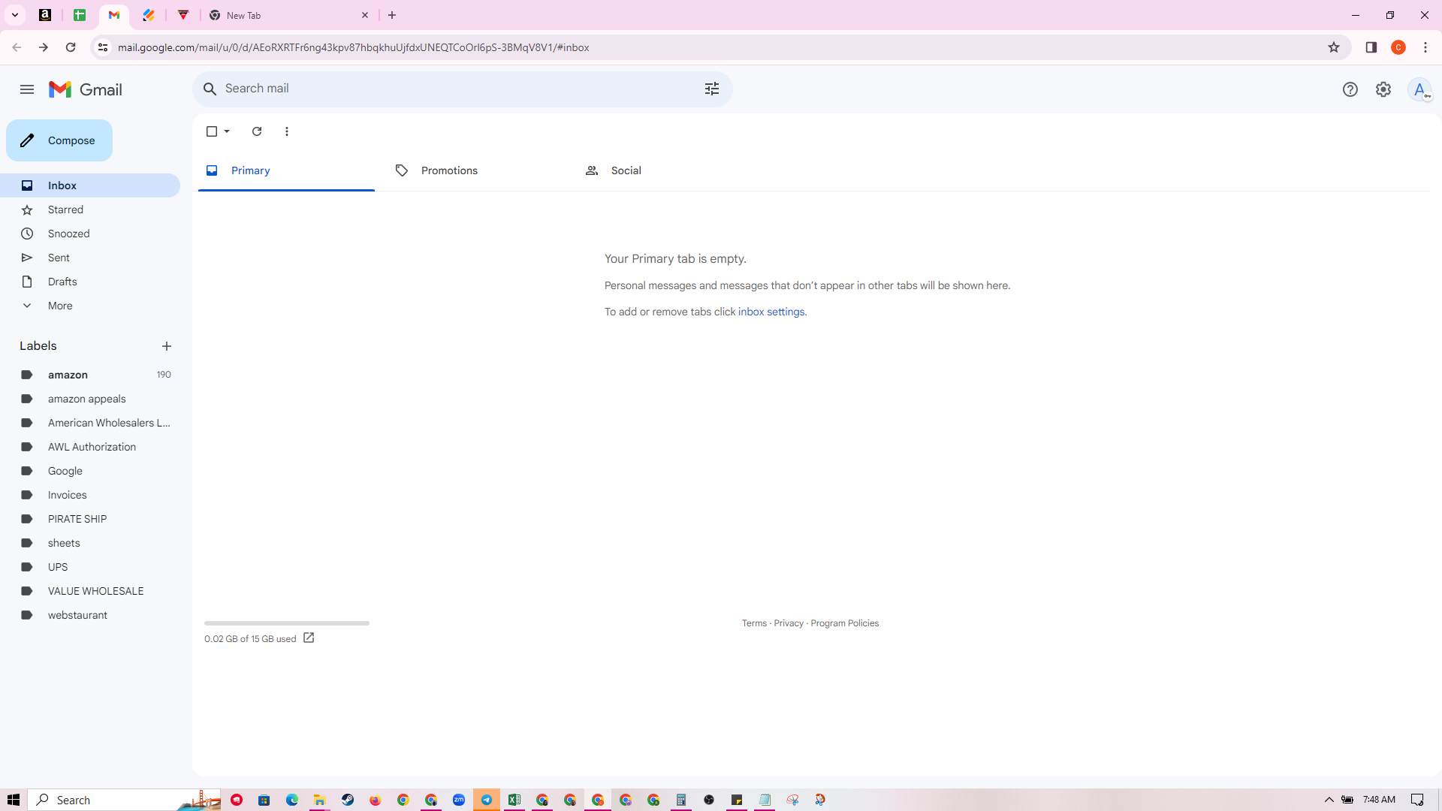This screenshot has width=1442, height=811.
Task: Click the search magnifier icon
Action: [x=210, y=89]
